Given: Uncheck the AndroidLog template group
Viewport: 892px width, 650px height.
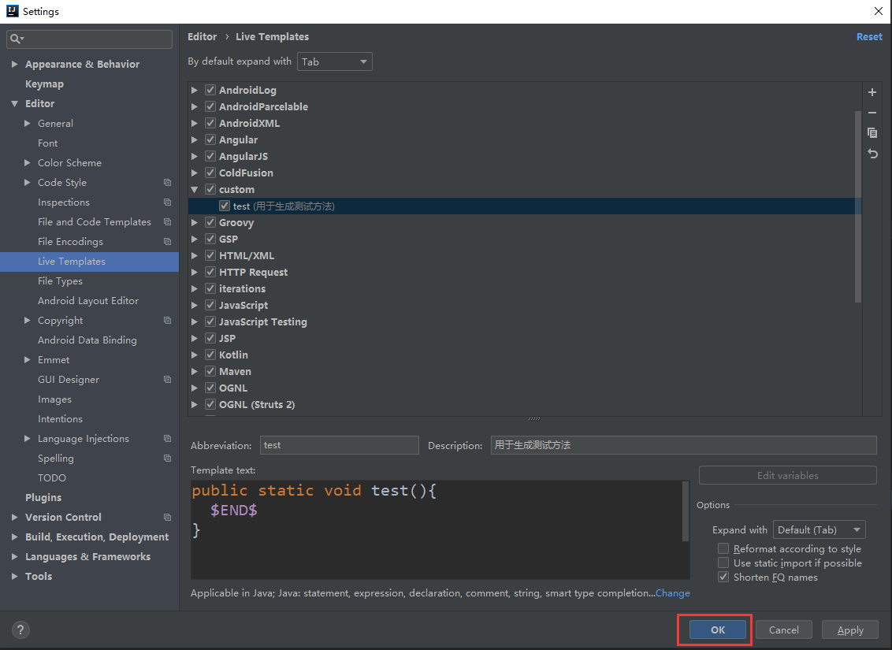Looking at the screenshot, I should coord(210,90).
